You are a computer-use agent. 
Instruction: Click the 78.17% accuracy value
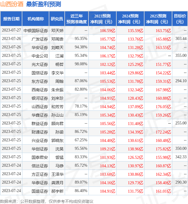click(81, 106)
